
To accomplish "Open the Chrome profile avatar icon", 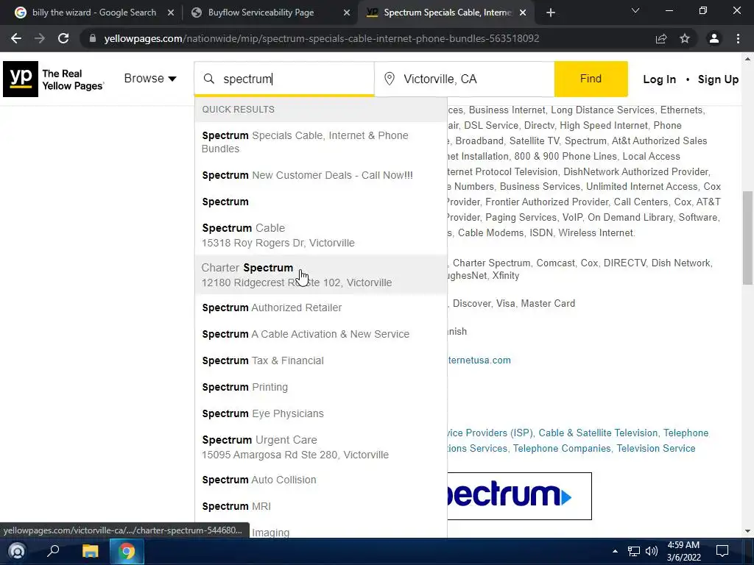I will click(x=714, y=38).
